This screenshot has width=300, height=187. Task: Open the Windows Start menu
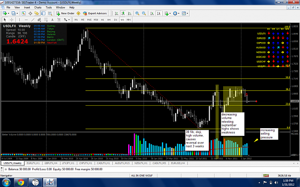point(6,182)
